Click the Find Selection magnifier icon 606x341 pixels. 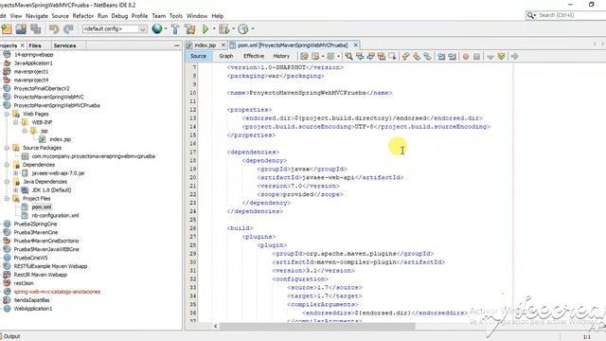coord(349,57)
